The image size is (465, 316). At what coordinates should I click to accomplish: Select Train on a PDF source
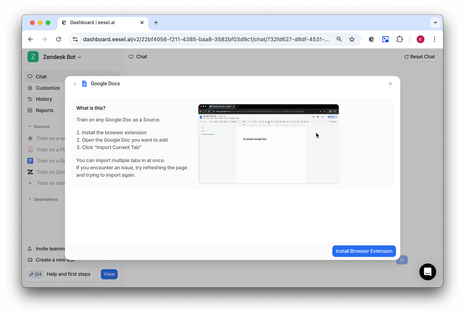pos(46,150)
